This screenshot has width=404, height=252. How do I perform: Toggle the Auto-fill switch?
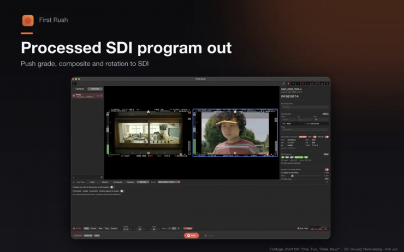326,137
